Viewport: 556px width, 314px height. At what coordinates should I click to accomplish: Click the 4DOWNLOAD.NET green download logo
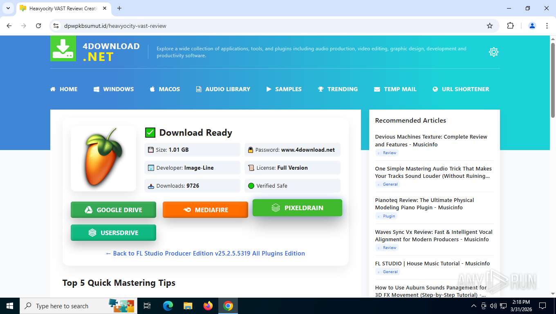63,49
